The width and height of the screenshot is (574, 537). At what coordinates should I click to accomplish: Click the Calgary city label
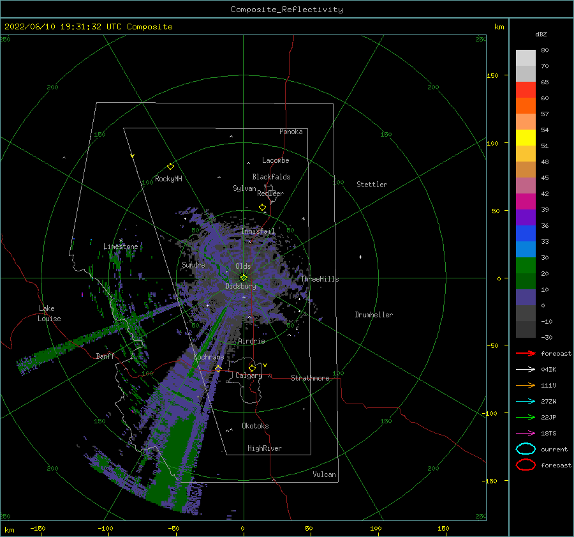point(249,375)
